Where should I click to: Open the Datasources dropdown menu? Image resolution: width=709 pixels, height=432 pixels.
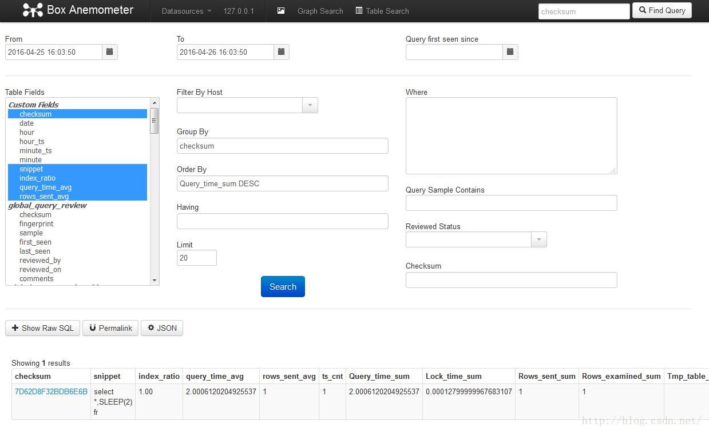[x=187, y=11]
